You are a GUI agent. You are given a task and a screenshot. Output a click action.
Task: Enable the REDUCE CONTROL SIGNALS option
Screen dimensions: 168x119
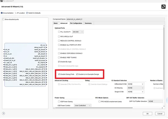pyautogui.click(x=59, y=41)
